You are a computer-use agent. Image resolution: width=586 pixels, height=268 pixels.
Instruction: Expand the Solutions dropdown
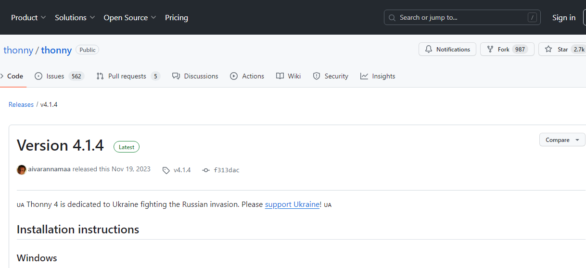75,18
